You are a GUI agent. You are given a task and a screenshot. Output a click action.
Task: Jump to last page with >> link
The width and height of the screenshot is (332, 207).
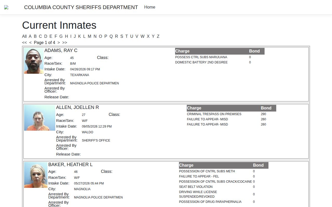65,42
